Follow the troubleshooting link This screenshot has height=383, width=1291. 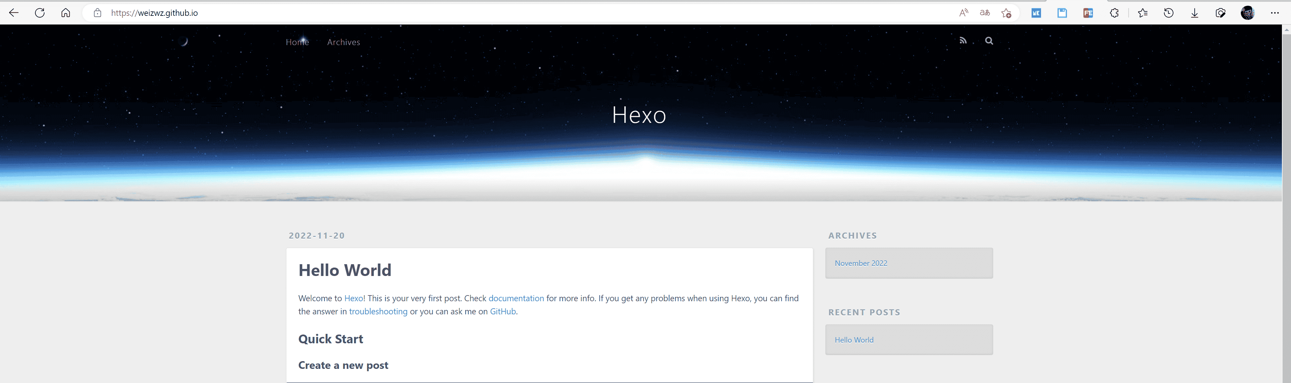[378, 311]
